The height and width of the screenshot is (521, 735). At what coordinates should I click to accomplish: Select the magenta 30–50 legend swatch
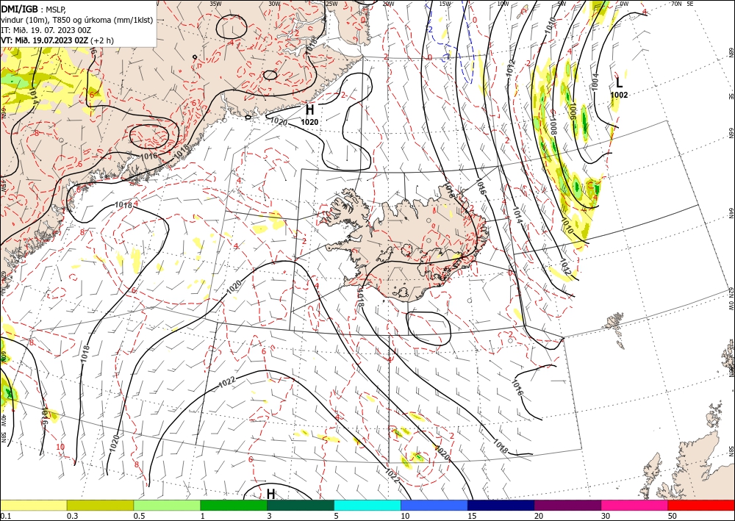pos(635,505)
